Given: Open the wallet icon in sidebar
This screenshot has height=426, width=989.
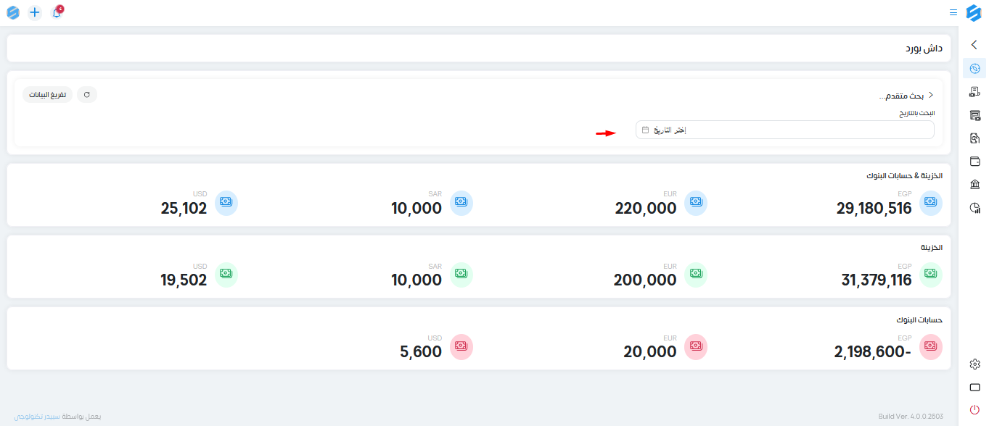Looking at the screenshot, I should [974, 161].
